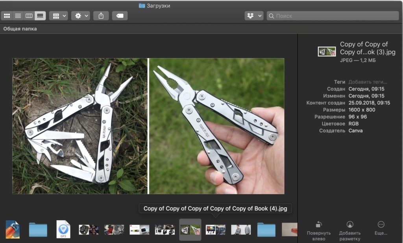Viewport: 403px width, 243px height.
Task: Select the first blue folder in the strip
Action: tap(38, 230)
